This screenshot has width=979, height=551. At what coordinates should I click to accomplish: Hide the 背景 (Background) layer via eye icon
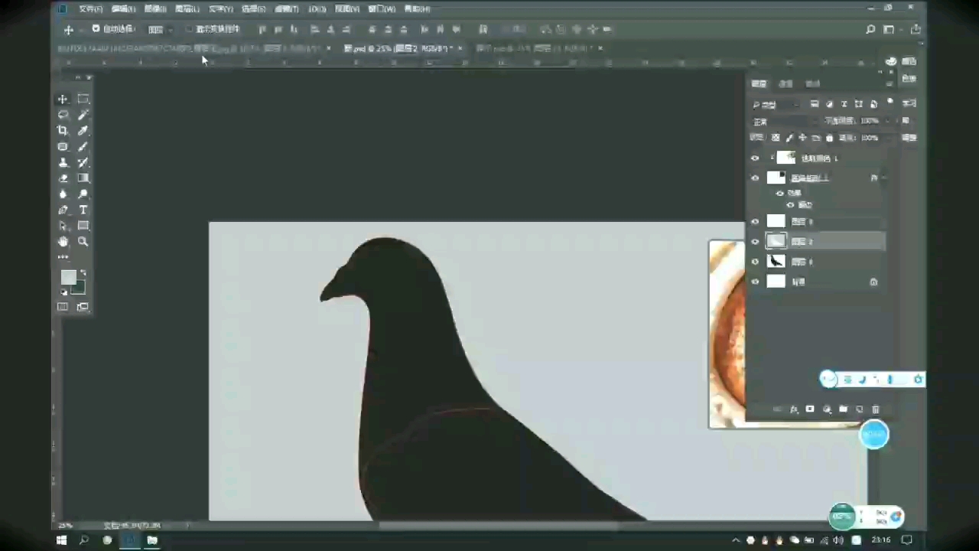click(755, 282)
